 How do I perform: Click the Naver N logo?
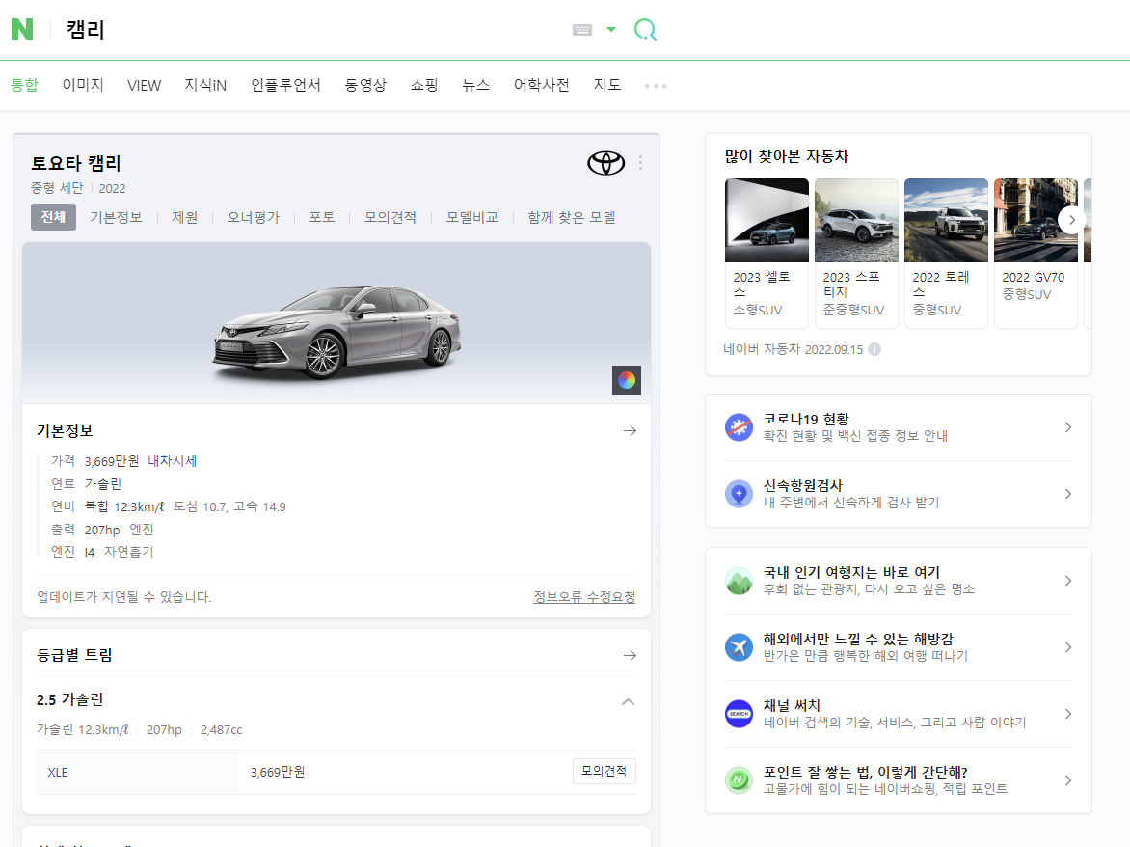click(x=22, y=30)
